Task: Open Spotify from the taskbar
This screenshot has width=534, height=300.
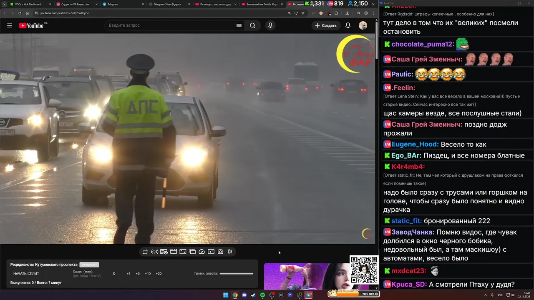Action: [262, 295]
